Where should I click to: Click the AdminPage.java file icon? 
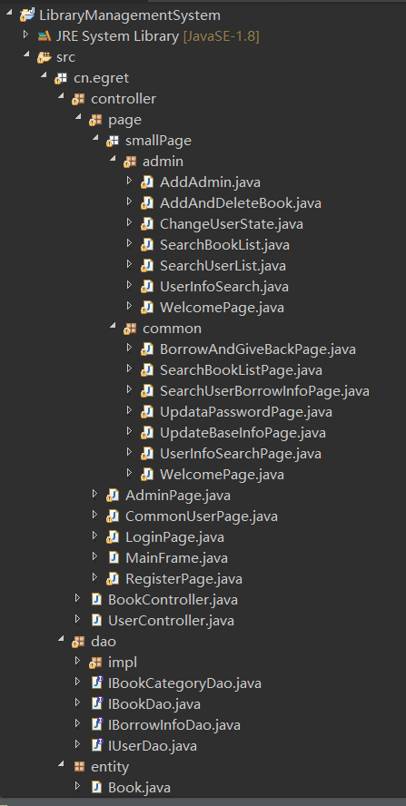tap(113, 496)
